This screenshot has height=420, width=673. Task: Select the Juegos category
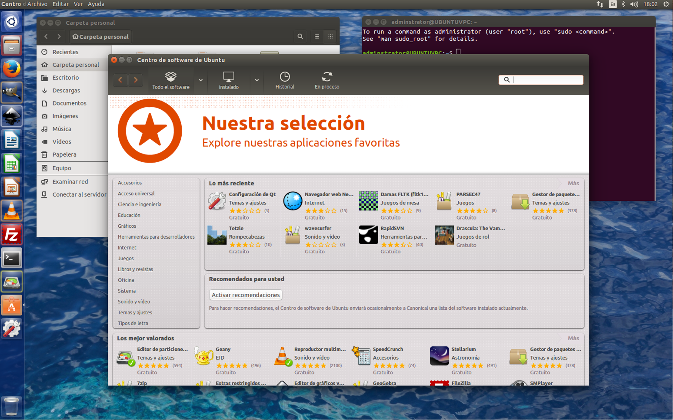pos(126,259)
